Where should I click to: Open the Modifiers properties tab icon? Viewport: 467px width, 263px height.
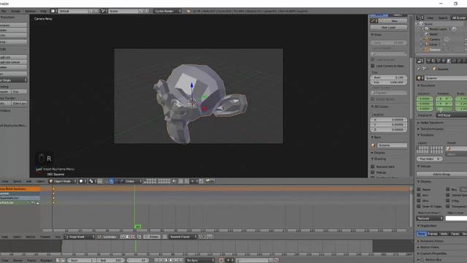(459, 61)
